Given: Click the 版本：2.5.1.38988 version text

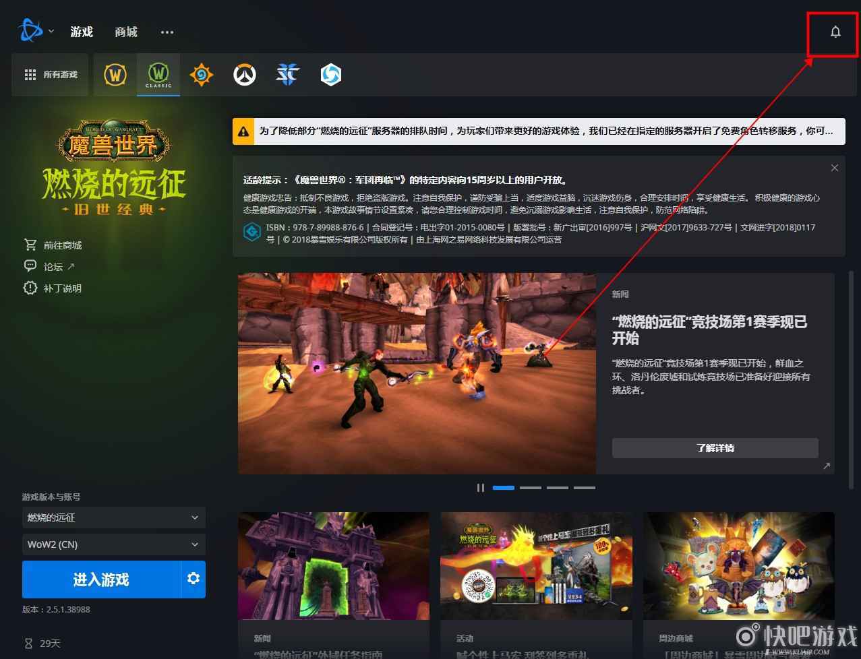Looking at the screenshot, I should tap(56, 610).
